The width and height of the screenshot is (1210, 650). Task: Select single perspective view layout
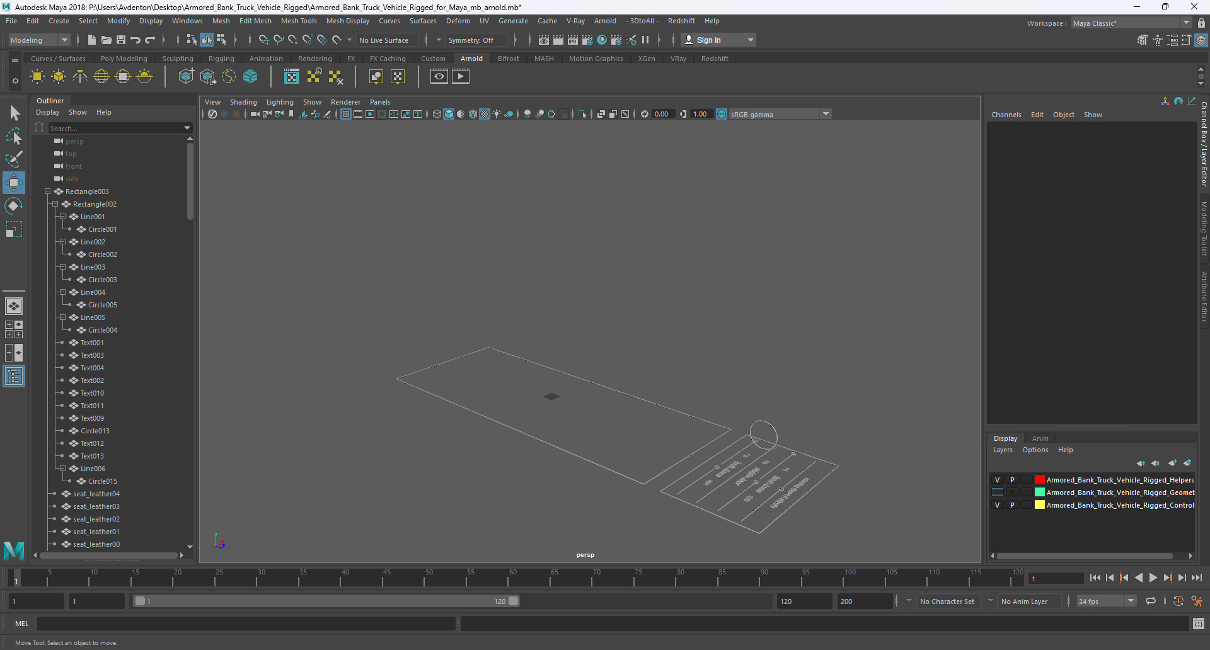[14, 306]
